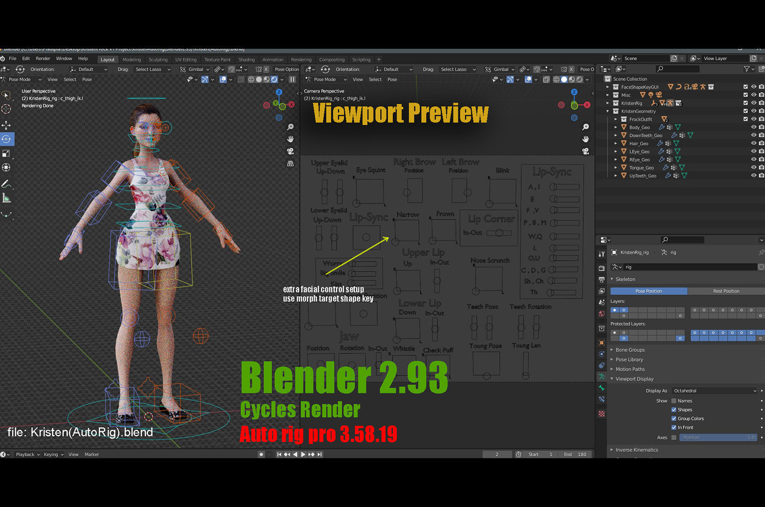This screenshot has height=507, width=765.
Task: Select rendered shading mode in left viewport
Action: tap(274, 79)
